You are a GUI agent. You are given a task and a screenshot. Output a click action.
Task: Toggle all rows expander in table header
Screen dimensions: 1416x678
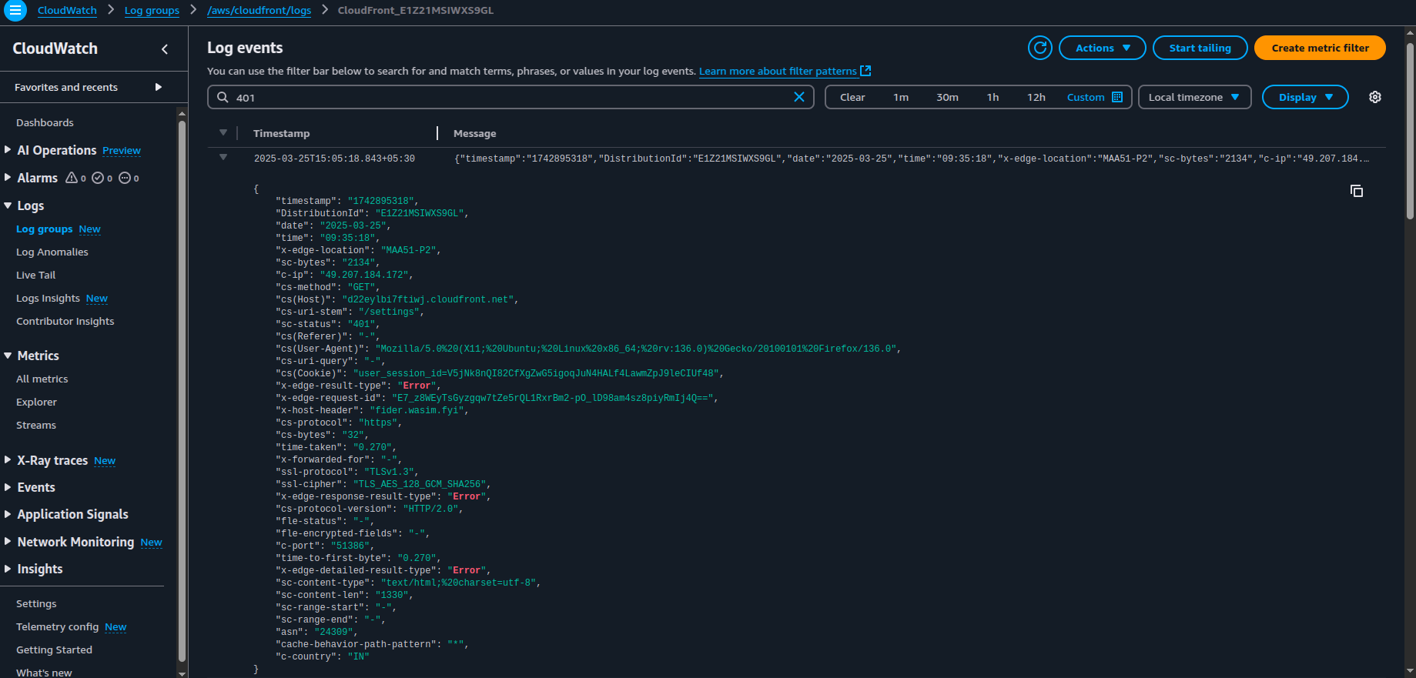click(223, 133)
